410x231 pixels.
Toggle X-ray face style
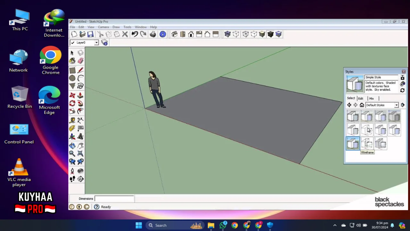pyautogui.click(x=227, y=34)
